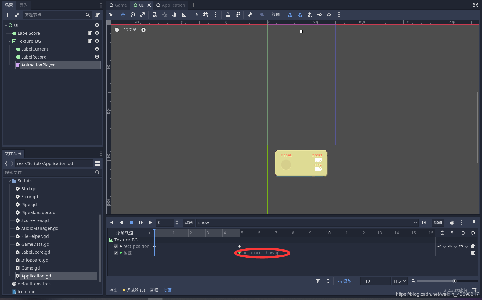Switch to the Application scene tab
This screenshot has height=300, width=482.
(171, 5)
